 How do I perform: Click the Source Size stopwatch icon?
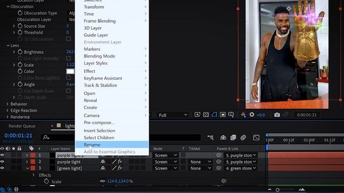tap(20, 26)
